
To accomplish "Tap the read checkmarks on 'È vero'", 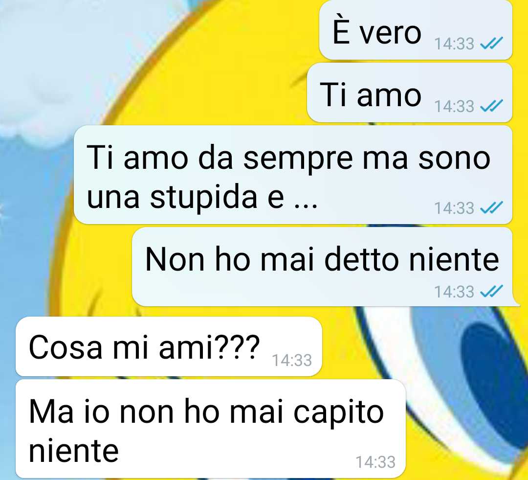I will (491, 43).
